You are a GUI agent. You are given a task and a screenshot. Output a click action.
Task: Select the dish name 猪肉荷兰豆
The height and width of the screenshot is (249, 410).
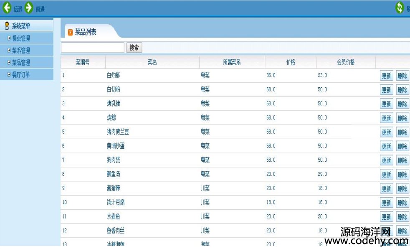pyautogui.click(x=118, y=132)
